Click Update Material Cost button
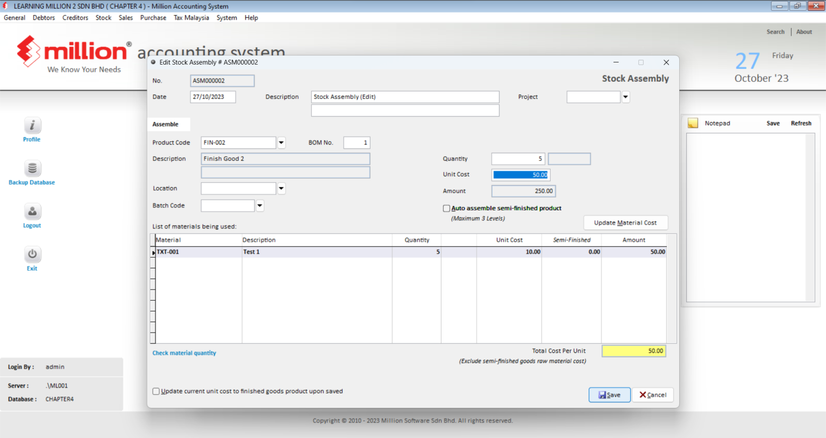 [x=625, y=223]
